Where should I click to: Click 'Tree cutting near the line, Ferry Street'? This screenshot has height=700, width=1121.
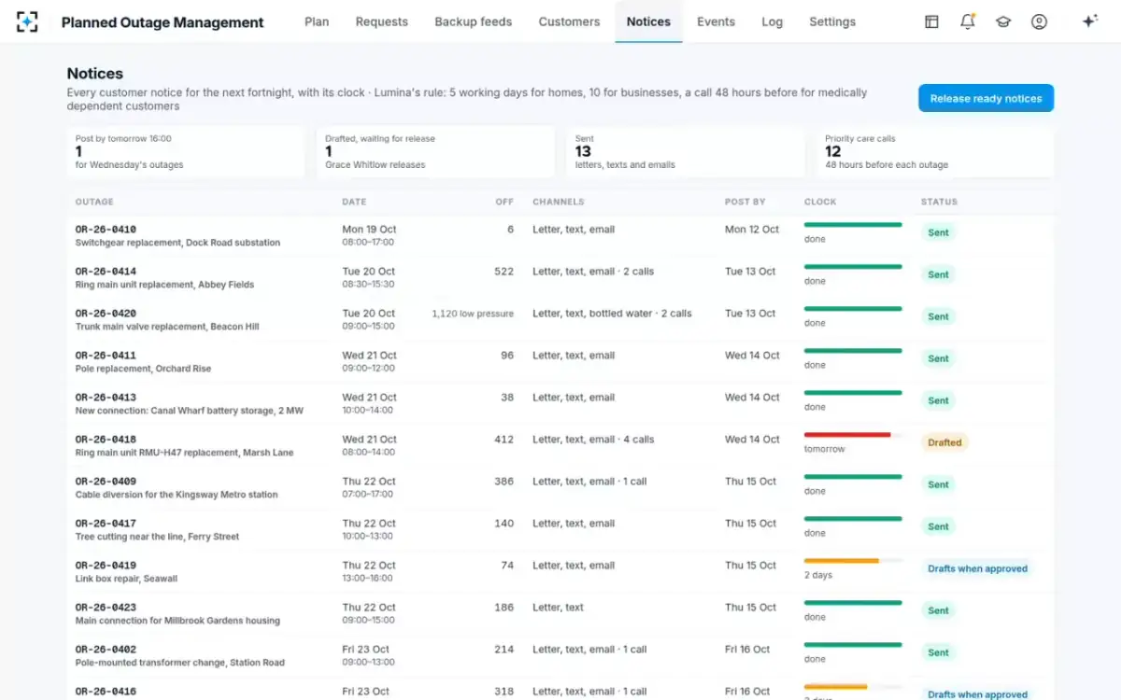[x=157, y=537]
